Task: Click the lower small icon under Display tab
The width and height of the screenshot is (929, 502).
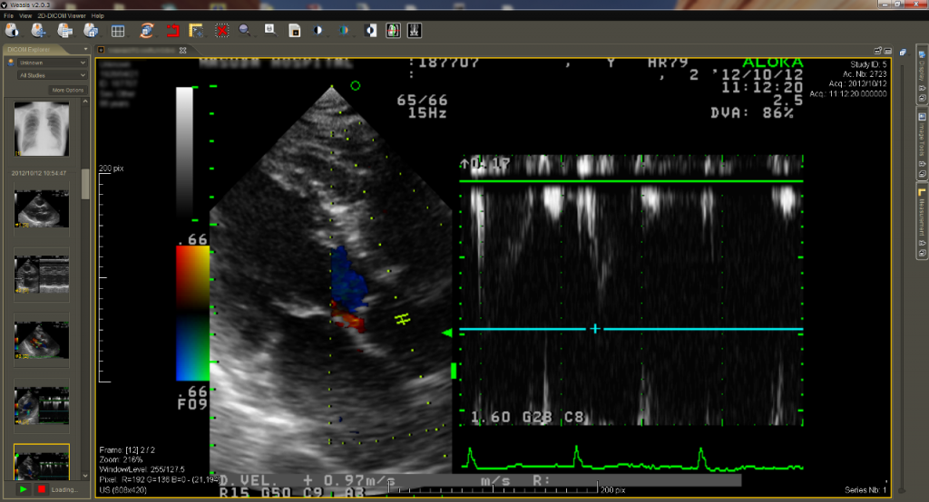Action: point(922,98)
